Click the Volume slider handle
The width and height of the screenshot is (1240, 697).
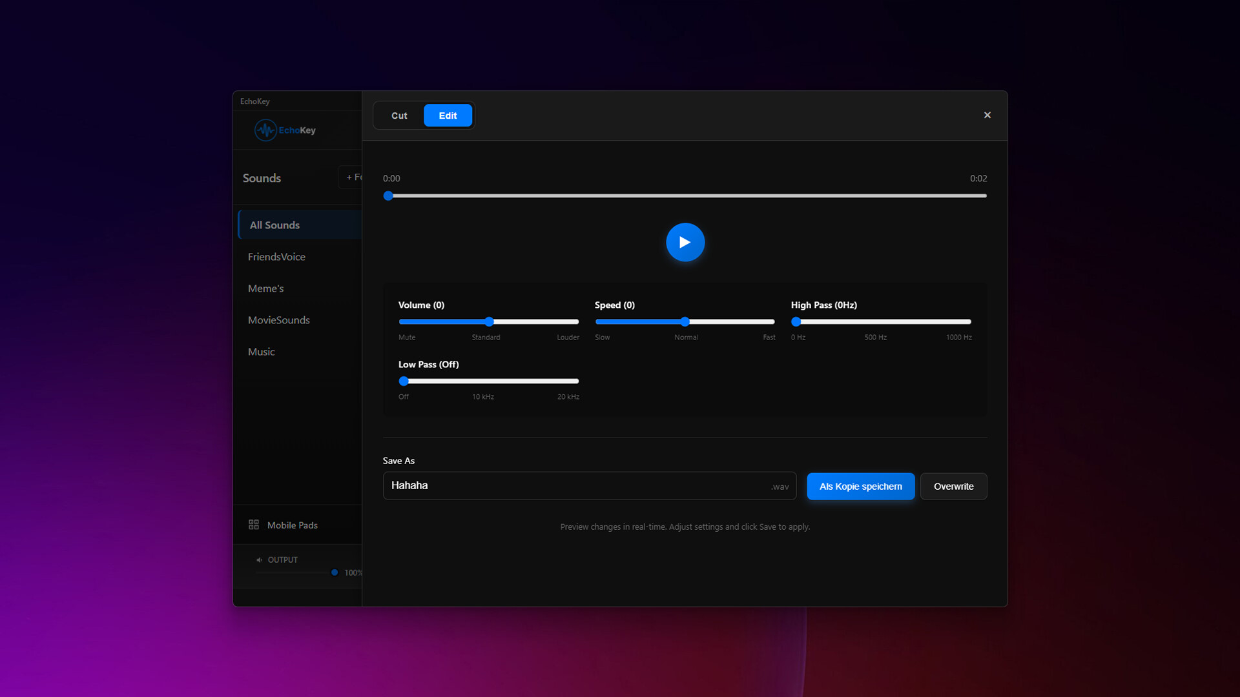click(x=489, y=321)
